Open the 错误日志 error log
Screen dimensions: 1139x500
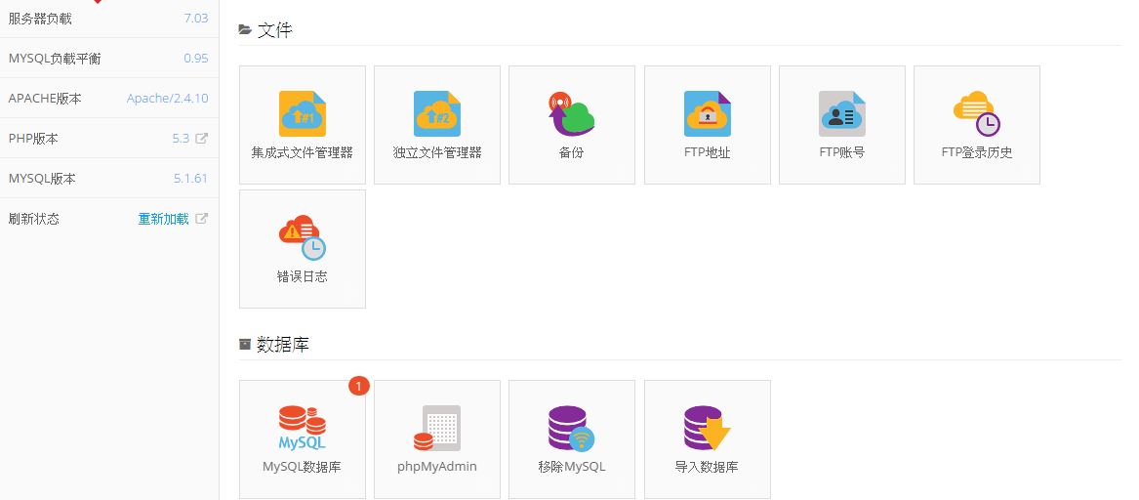pyautogui.click(x=303, y=249)
